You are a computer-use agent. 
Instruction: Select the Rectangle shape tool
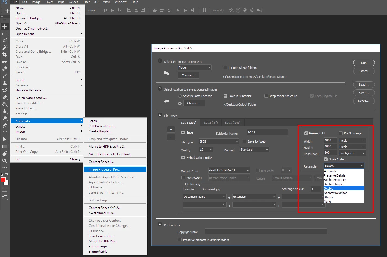(5, 147)
